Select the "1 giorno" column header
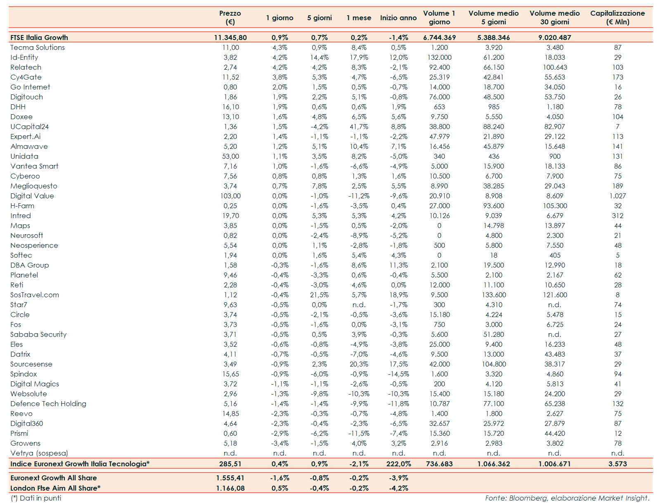 [x=279, y=18]
